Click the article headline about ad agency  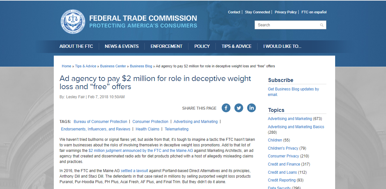tap(155, 83)
